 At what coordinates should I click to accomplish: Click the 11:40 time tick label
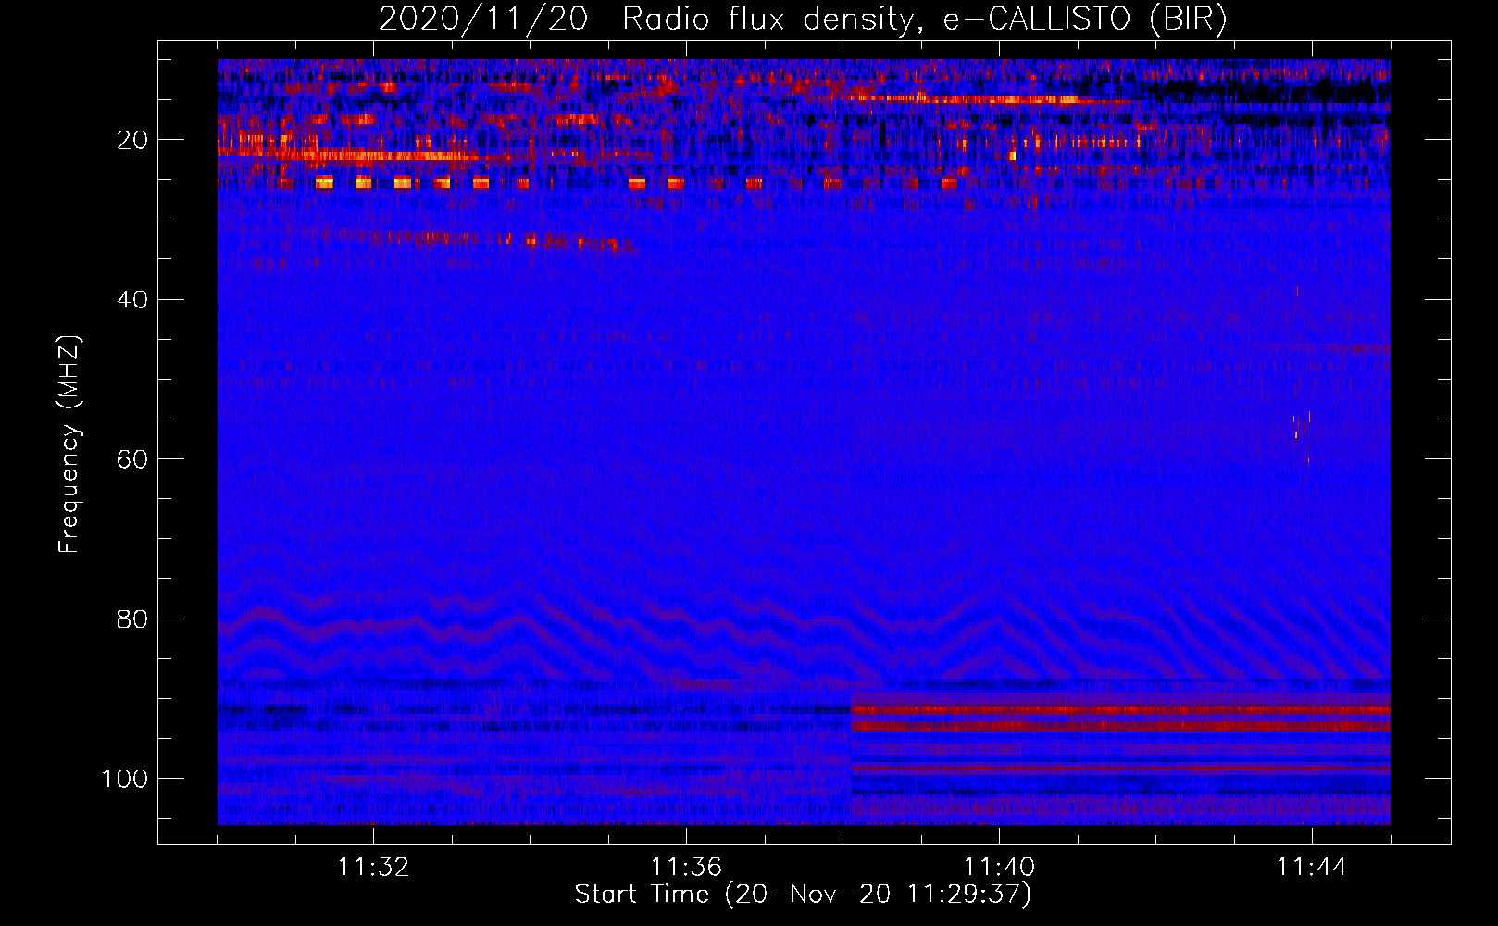[999, 868]
